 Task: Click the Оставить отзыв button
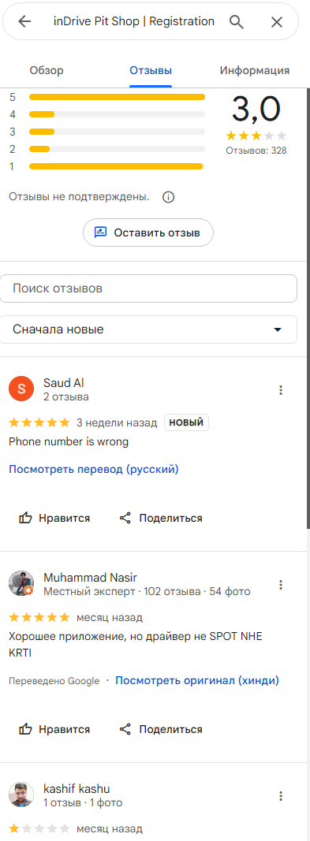pyautogui.click(x=148, y=233)
